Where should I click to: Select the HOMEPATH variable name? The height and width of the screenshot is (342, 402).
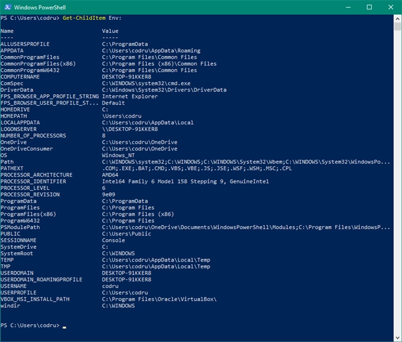pos(14,116)
